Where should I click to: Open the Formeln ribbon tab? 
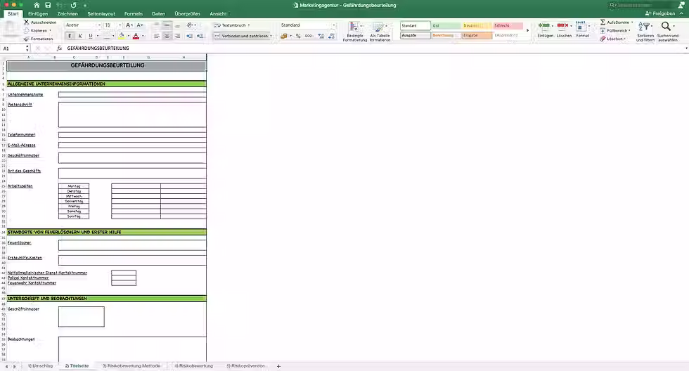coord(133,13)
